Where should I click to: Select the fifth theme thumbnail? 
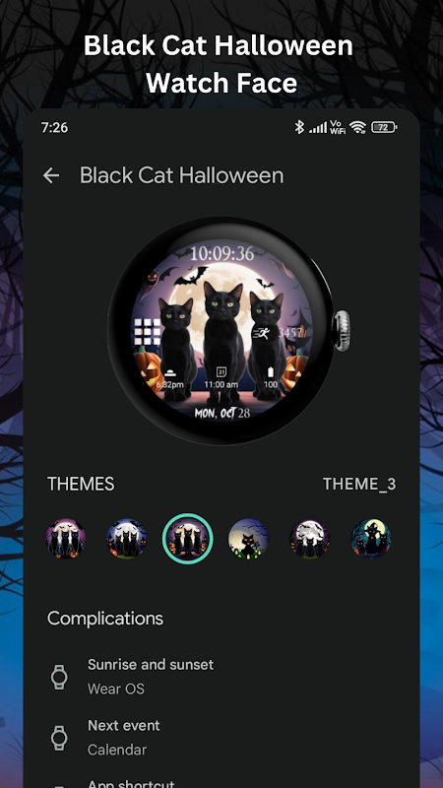click(310, 539)
